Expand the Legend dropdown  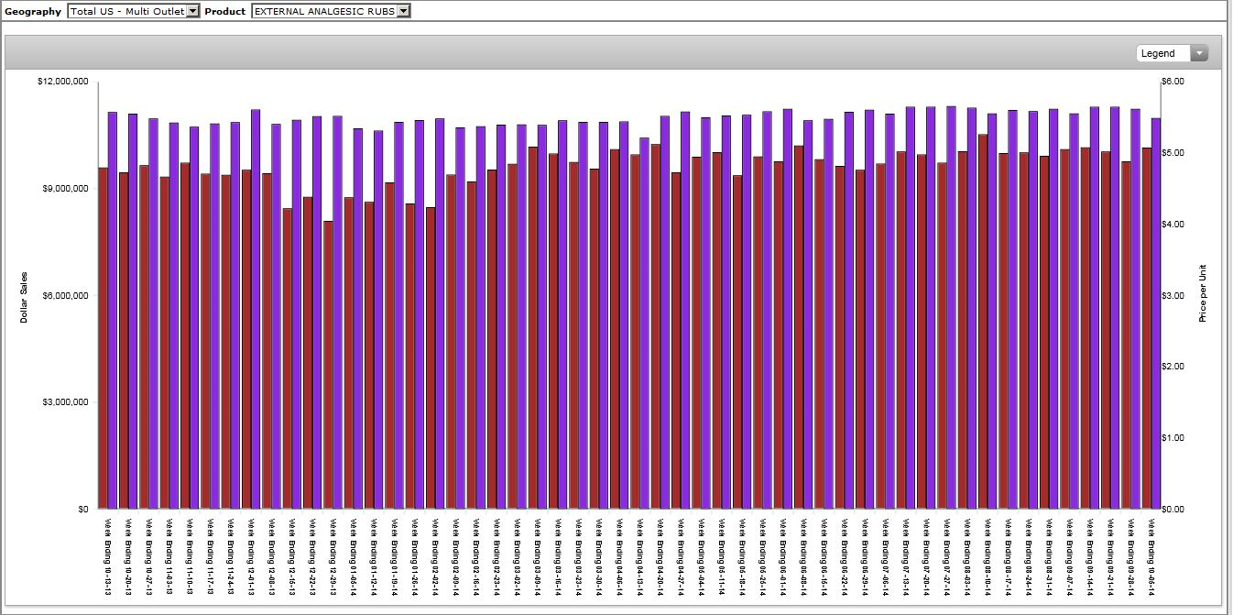click(x=1172, y=53)
